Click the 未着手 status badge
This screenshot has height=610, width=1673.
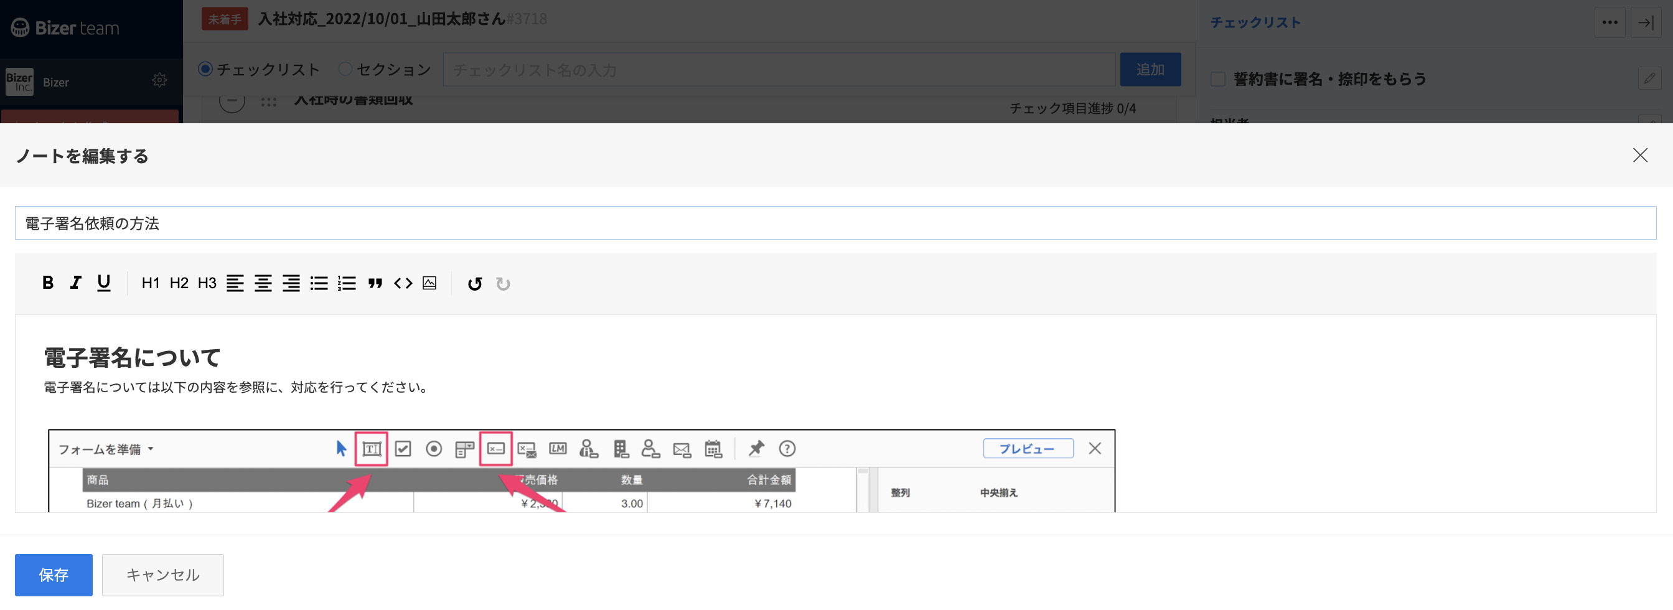pos(224,19)
